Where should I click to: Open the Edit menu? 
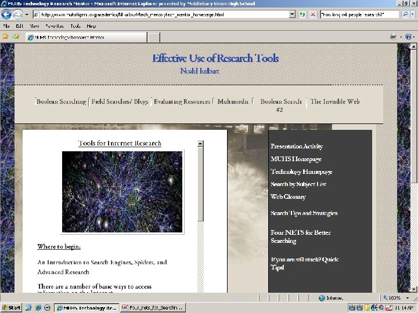[20, 26]
